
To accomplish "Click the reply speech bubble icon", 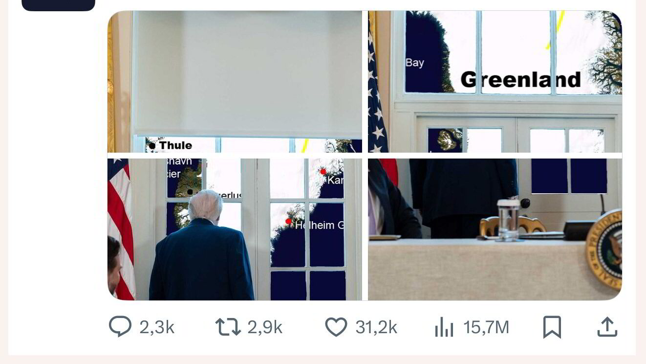I will 120,327.
